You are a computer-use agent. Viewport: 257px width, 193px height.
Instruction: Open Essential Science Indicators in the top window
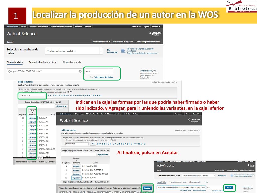coord(61,26)
